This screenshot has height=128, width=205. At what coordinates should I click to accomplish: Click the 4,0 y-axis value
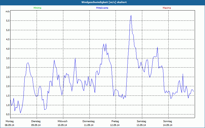pos(8,49)
